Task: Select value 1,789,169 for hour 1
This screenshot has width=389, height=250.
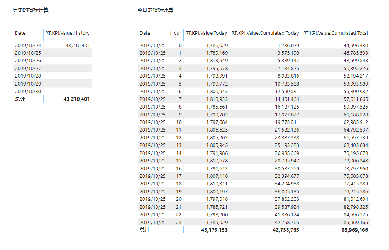Action: [217, 53]
